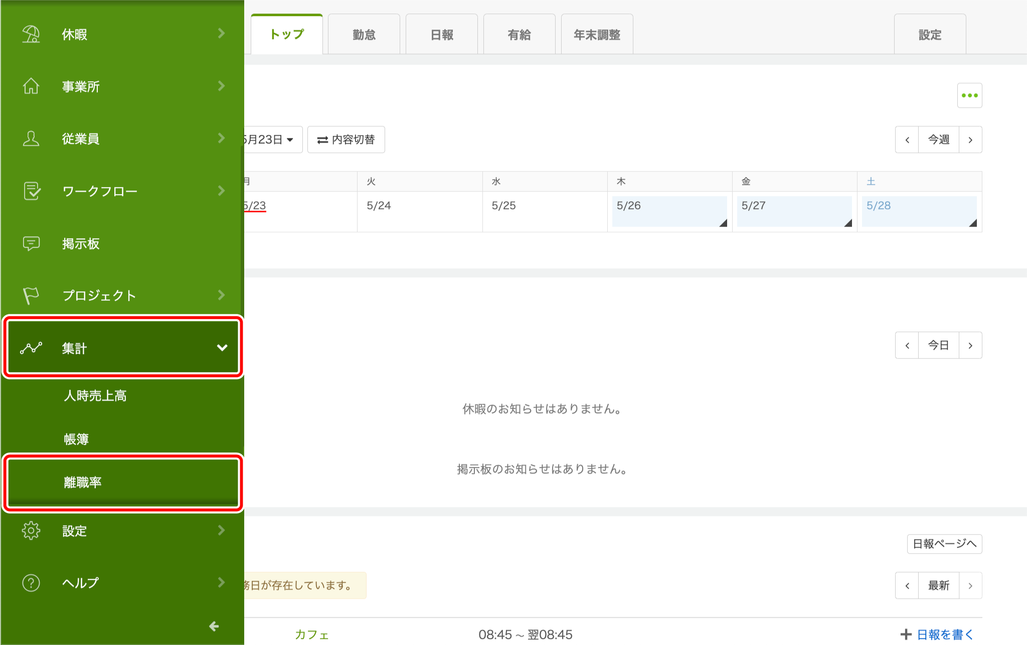Select the 5/26 calendar cell
This screenshot has width=1027, height=645.
tap(669, 211)
